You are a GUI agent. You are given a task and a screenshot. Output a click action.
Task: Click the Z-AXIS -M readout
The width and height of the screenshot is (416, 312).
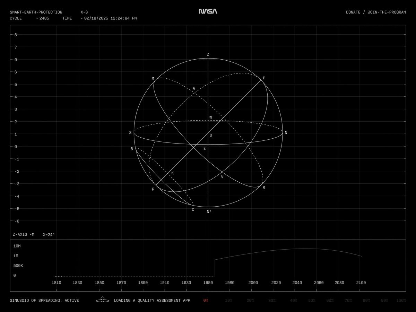point(24,235)
